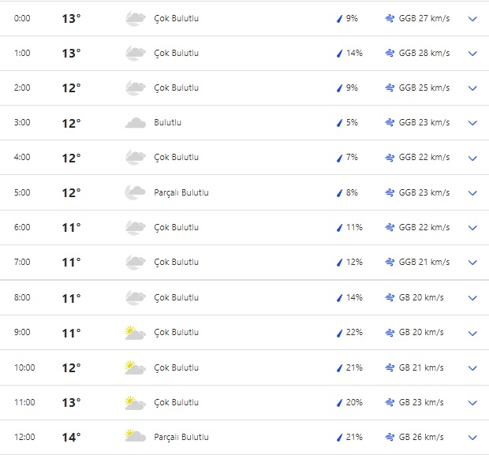
Task: Click the cloud icon for 3:00 Bulutlu
Action: 135,123
